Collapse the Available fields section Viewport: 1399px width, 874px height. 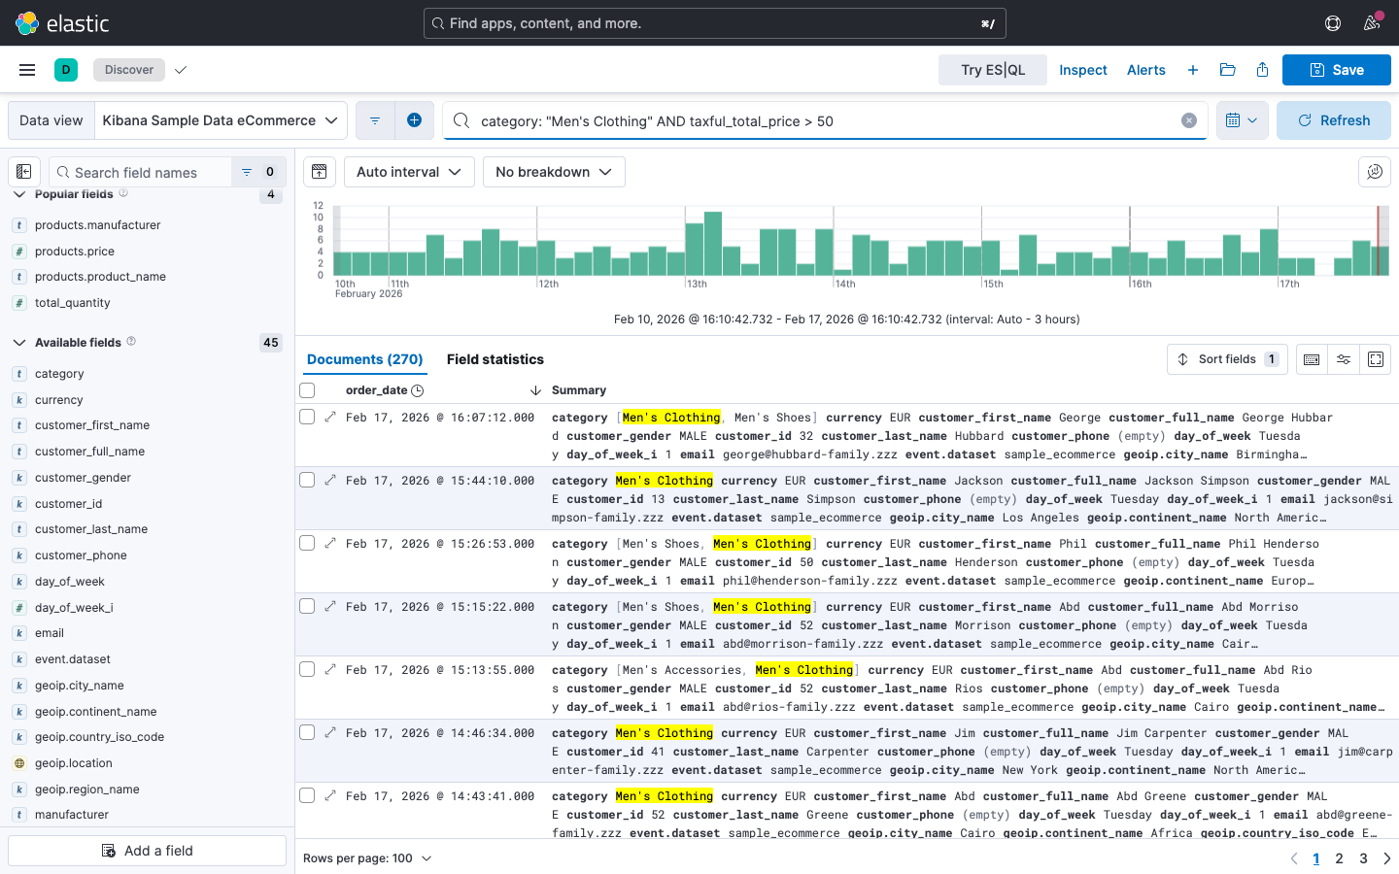coord(19,343)
